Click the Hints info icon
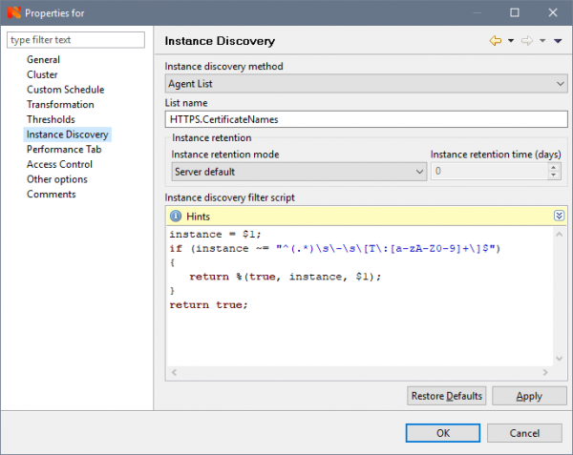Screen dimensions: 573x455 [176, 216]
